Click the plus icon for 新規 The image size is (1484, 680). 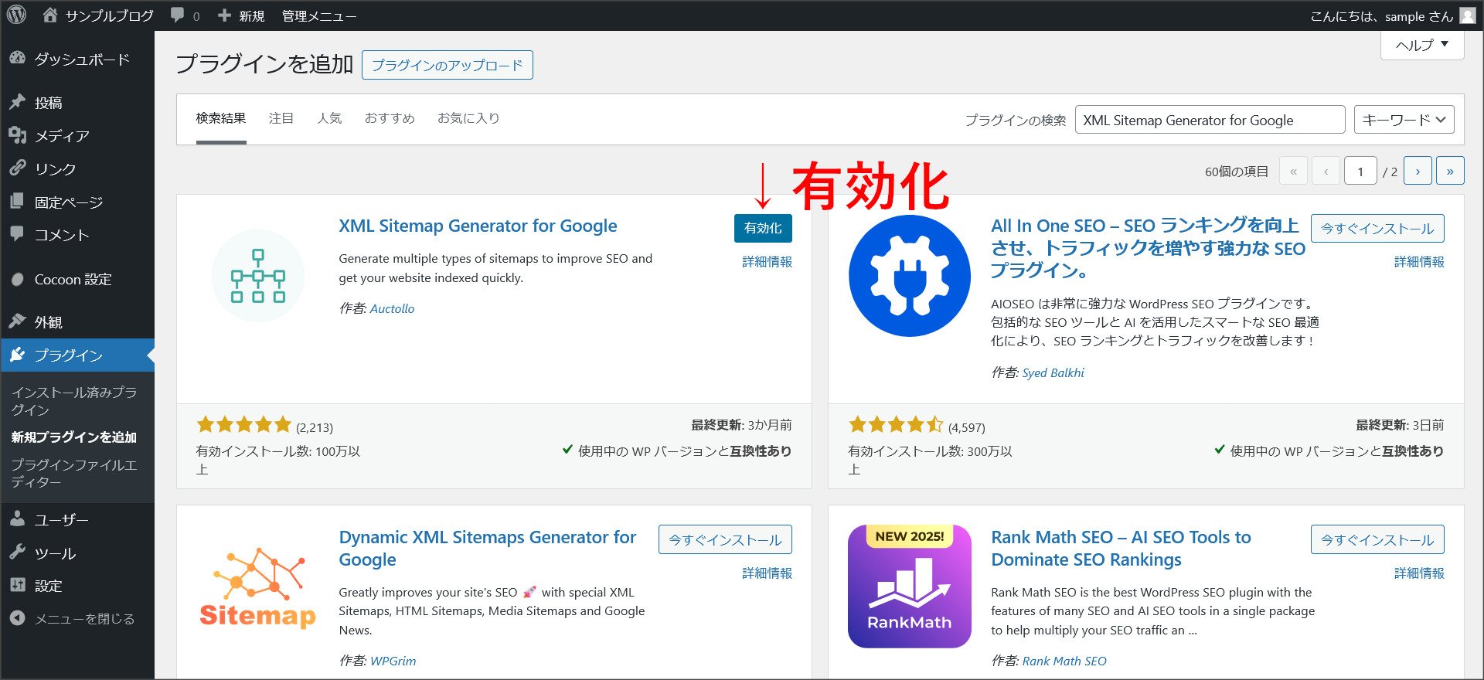224,15
